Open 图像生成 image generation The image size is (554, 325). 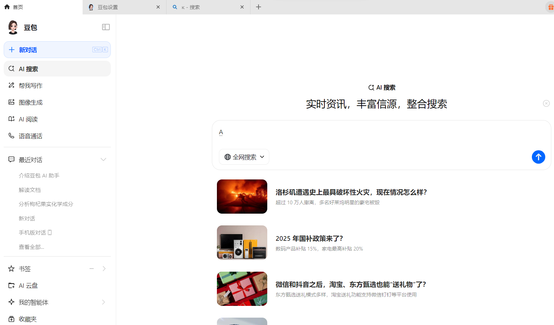57,102
